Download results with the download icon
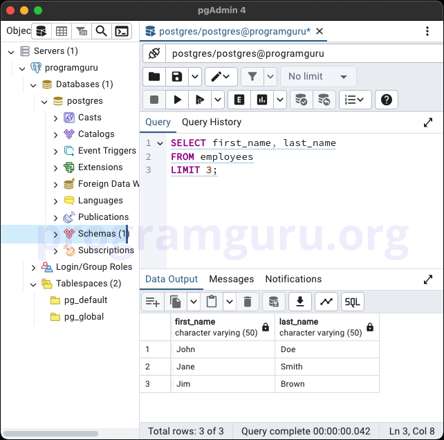This screenshot has width=444, height=440. pos(300,302)
